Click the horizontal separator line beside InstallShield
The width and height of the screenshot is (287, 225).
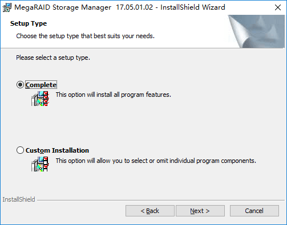(161, 200)
